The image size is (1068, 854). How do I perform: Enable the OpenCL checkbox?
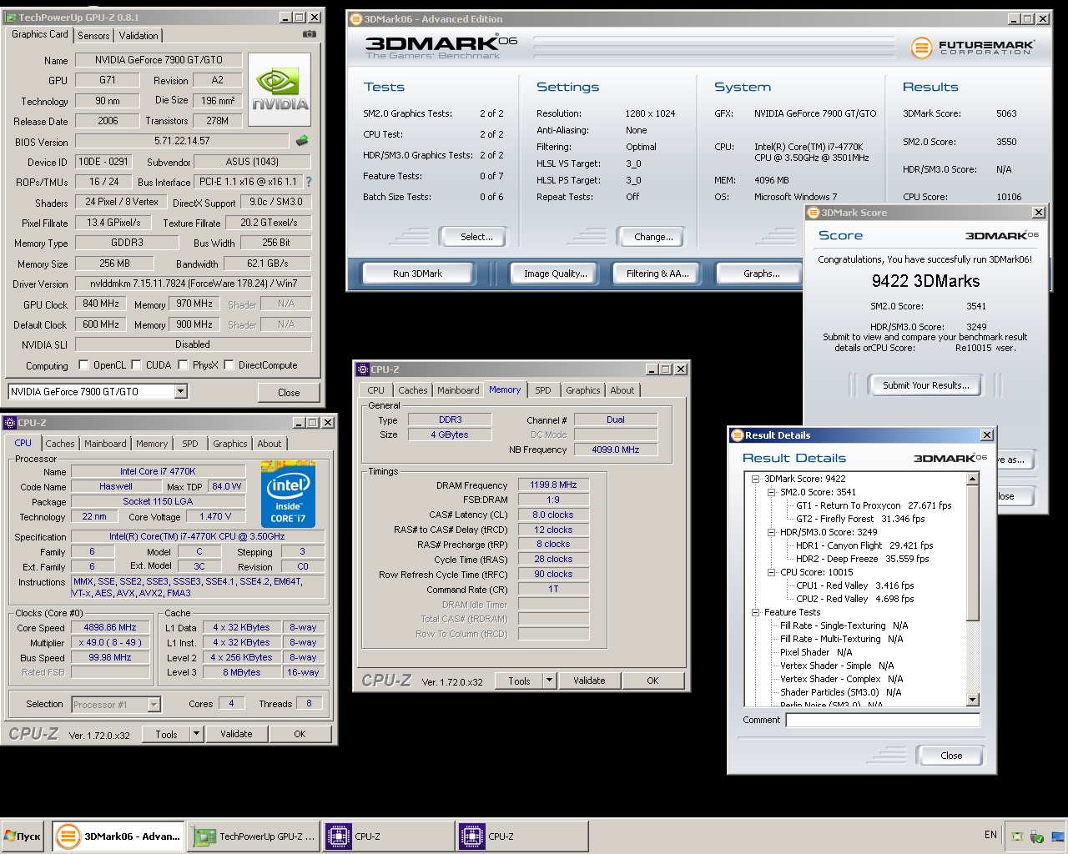pos(83,365)
